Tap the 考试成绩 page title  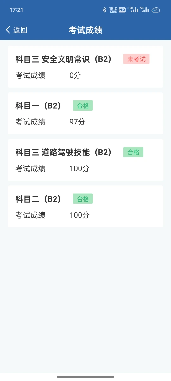tap(85, 30)
